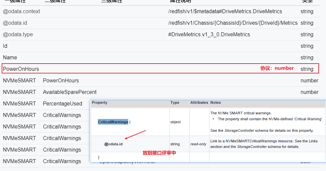
Task: Select the /redfish/v1/$metadata#DriveMetrics.DriveMetrics path text
Action: 225,12
